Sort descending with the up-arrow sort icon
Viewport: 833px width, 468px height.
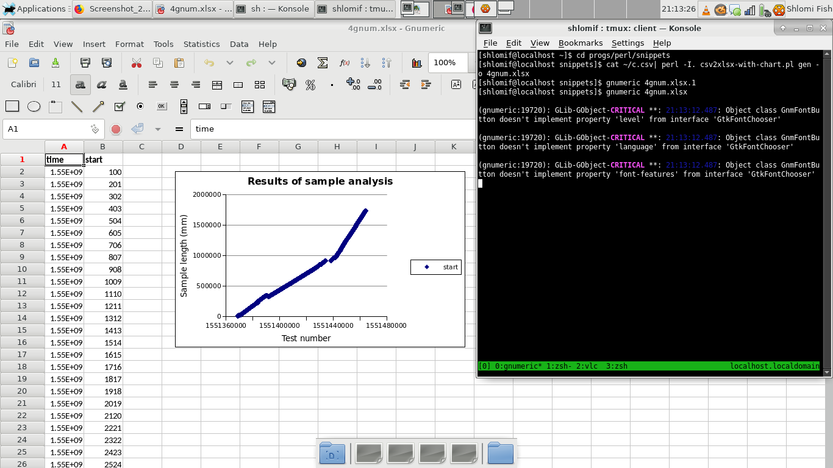tap(387, 63)
